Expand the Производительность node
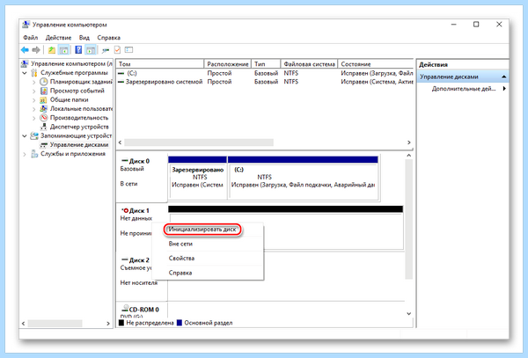The height and width of the screenshot is (358, 528). pyautogui.click(x=33, y=118)
